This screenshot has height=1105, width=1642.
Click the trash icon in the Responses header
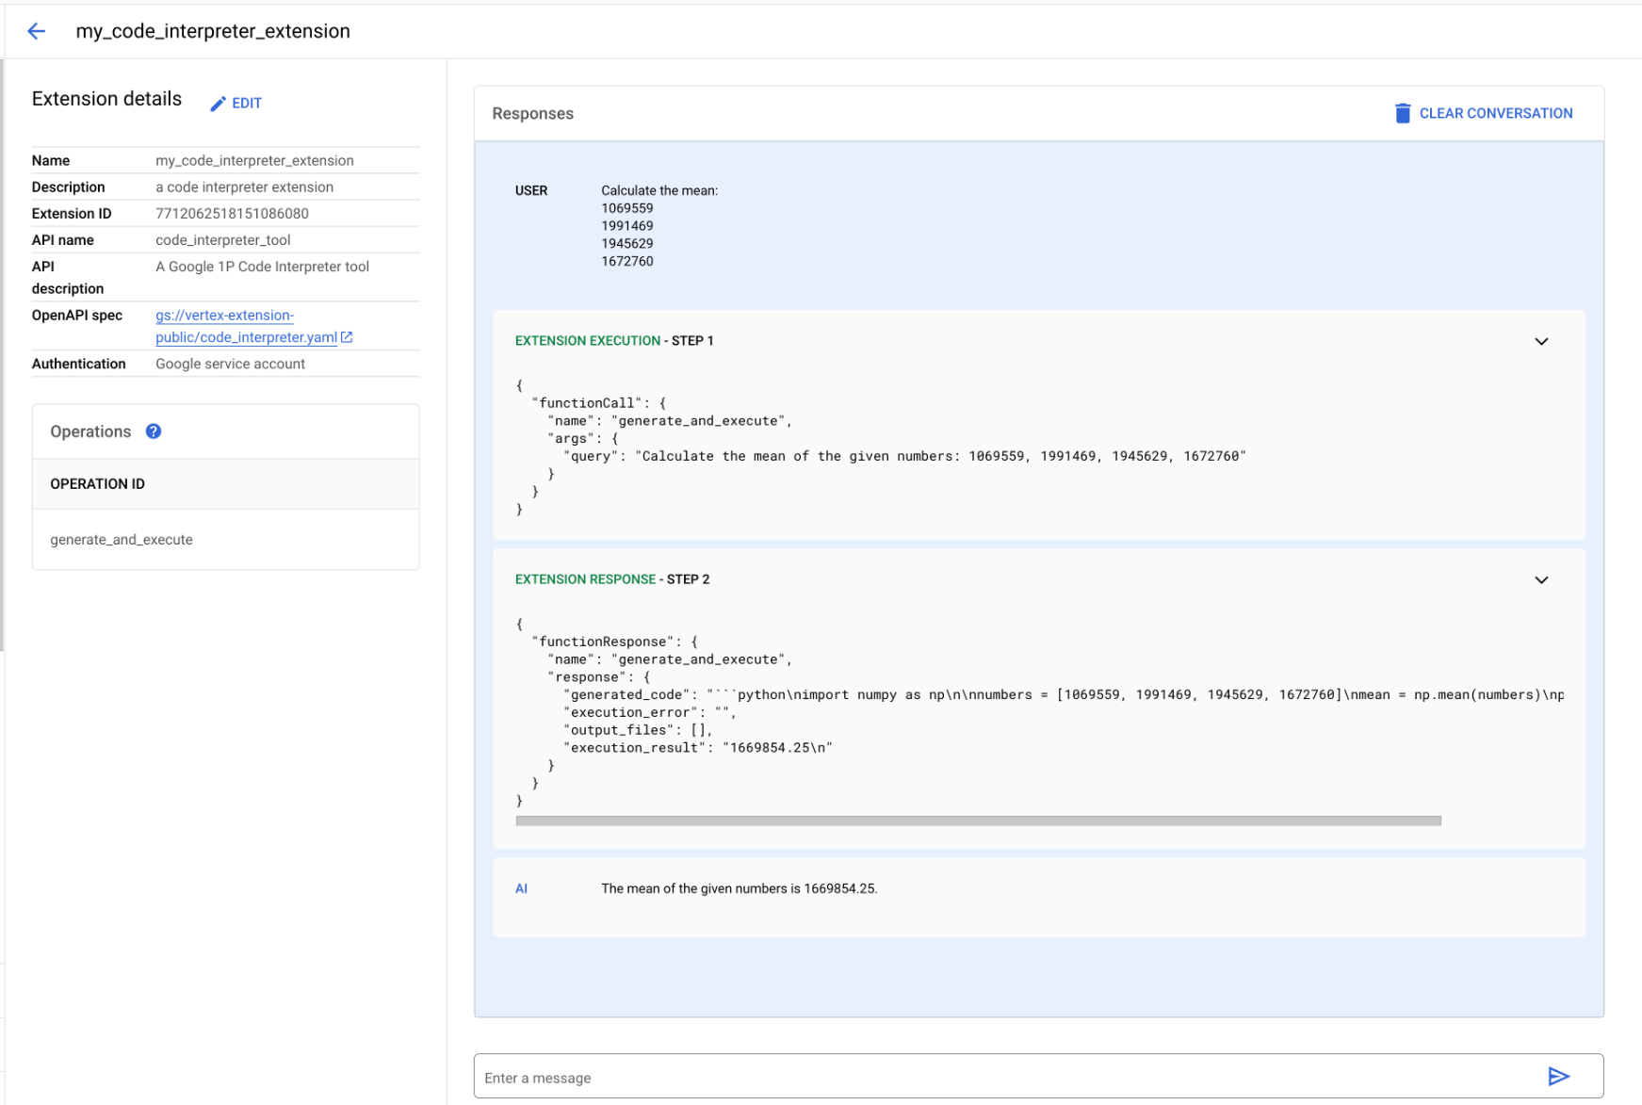(x=1402, y=112)
